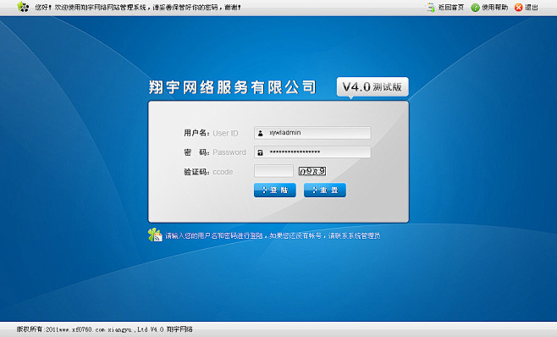Viewport: 557px width, 337px height.
Task: Click the V4.0 测试版 version badge
Action: point(372,87)
